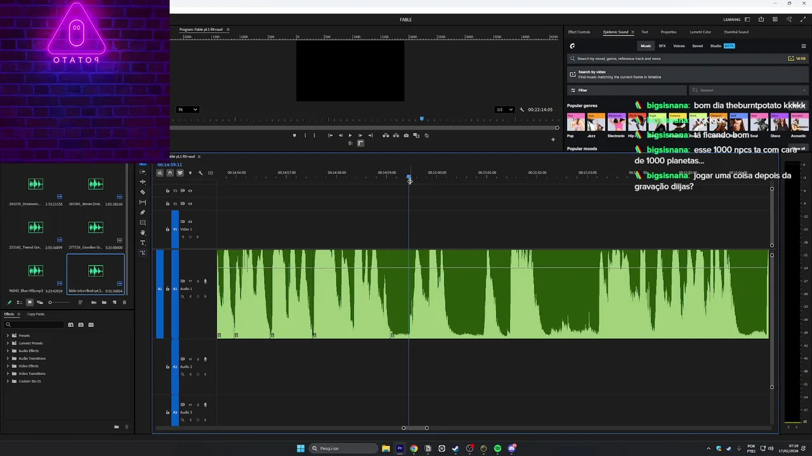Select the Slip tool
This screenshot has height=456, width=812.
pos(143,202)
